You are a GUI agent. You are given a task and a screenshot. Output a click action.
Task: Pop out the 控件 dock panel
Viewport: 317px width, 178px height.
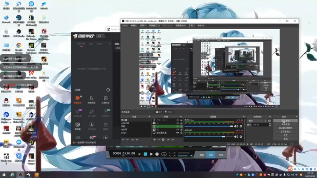pos(296,117)
